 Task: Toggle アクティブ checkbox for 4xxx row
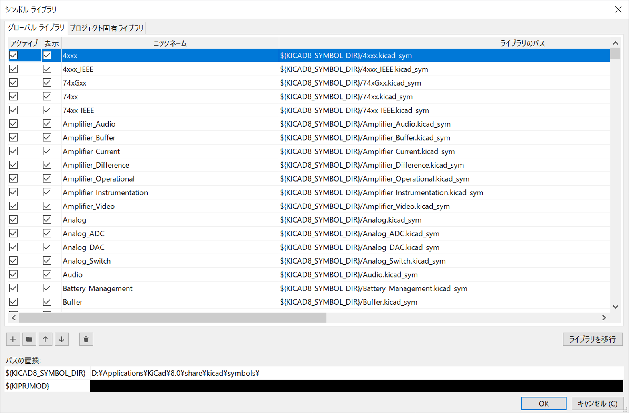click(x=14, y=55)
